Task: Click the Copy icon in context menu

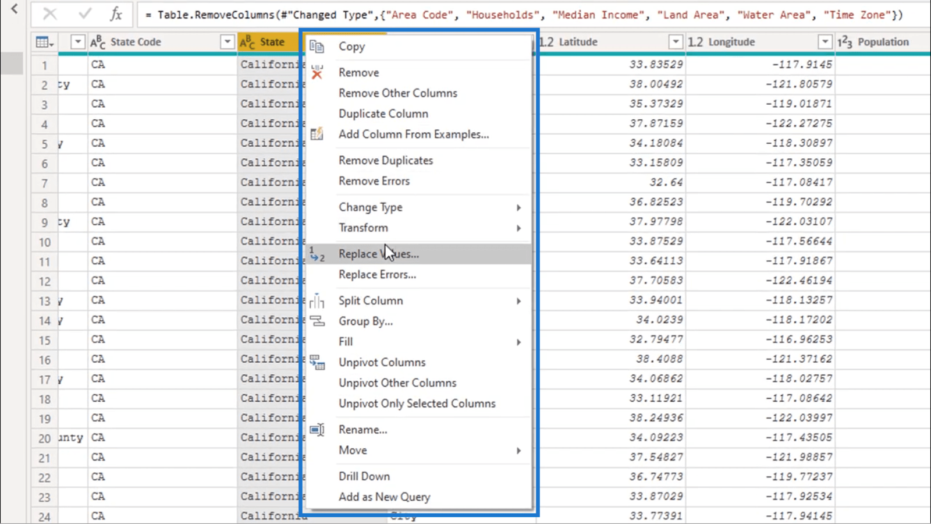Action: (317, 47)
